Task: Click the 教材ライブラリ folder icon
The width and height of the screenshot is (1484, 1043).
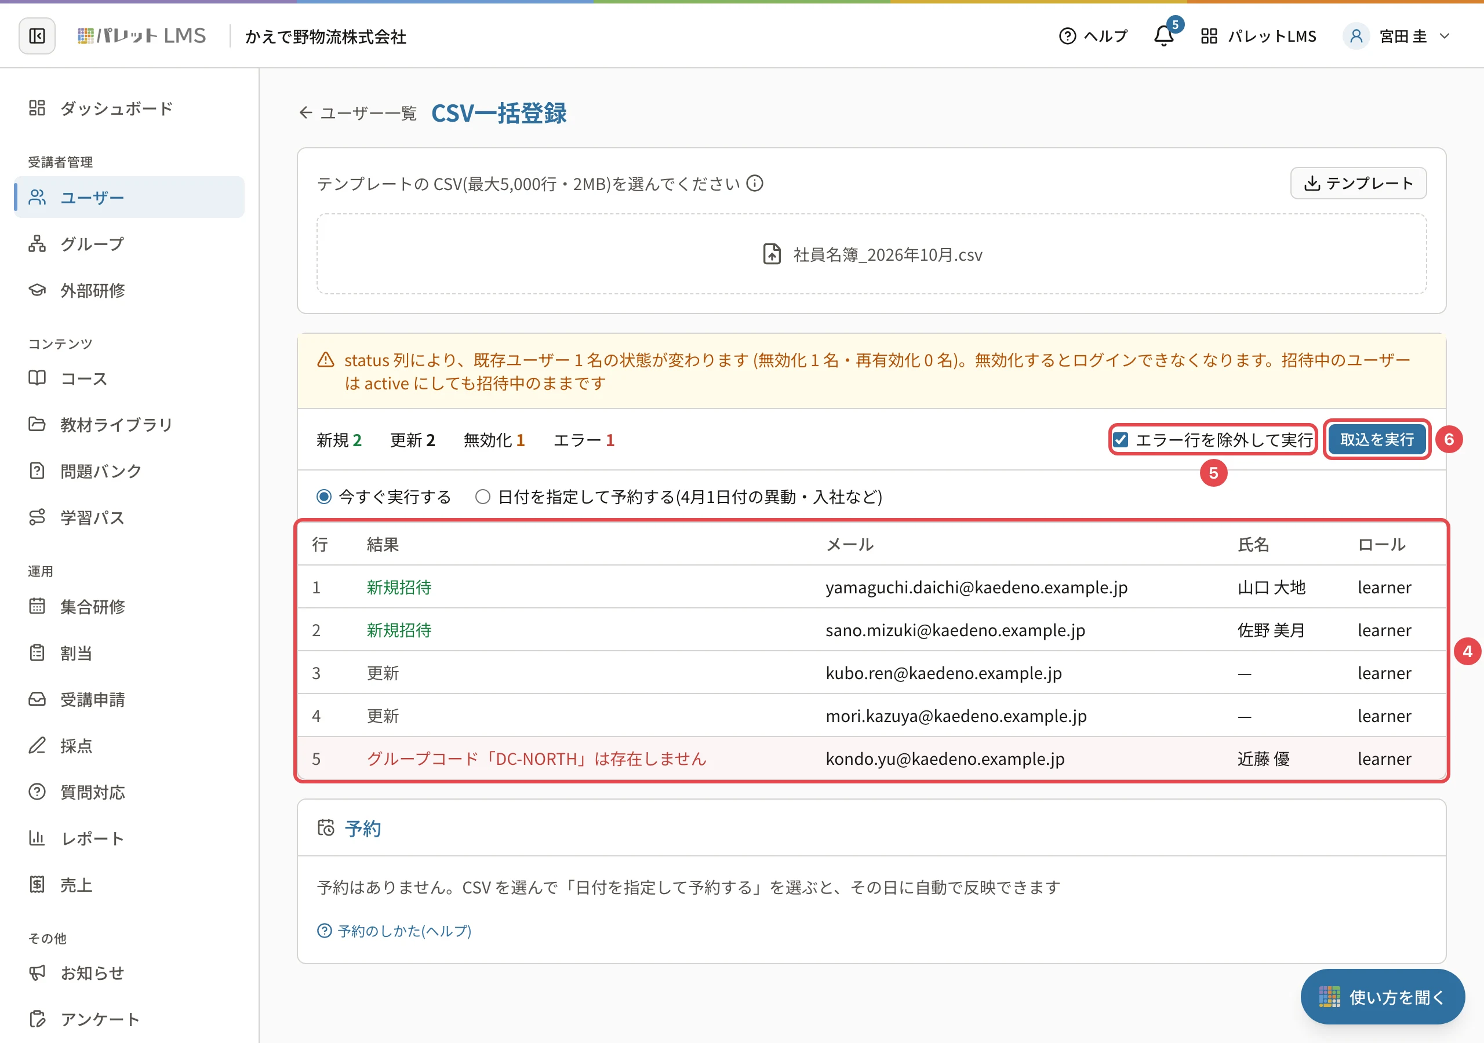Action: (x=37, y=425)
